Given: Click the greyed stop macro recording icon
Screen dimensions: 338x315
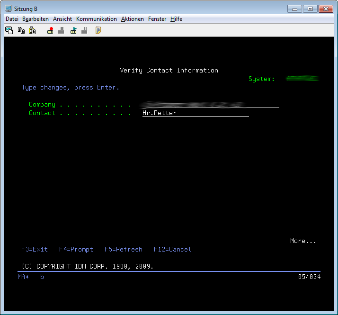Looking at the screenshot, I should pyautogui.click(x=61, y=30).
